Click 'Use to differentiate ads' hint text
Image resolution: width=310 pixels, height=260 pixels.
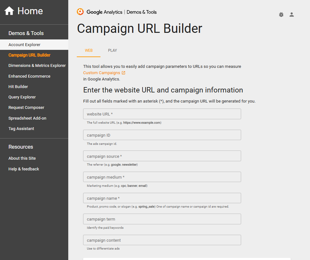coord(103,249)
